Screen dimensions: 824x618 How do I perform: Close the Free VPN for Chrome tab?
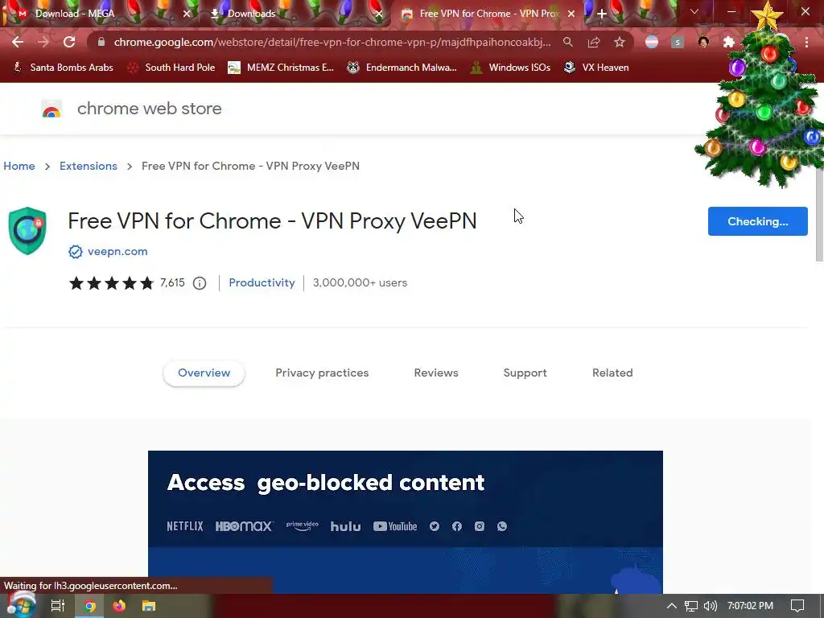[571, 14]
